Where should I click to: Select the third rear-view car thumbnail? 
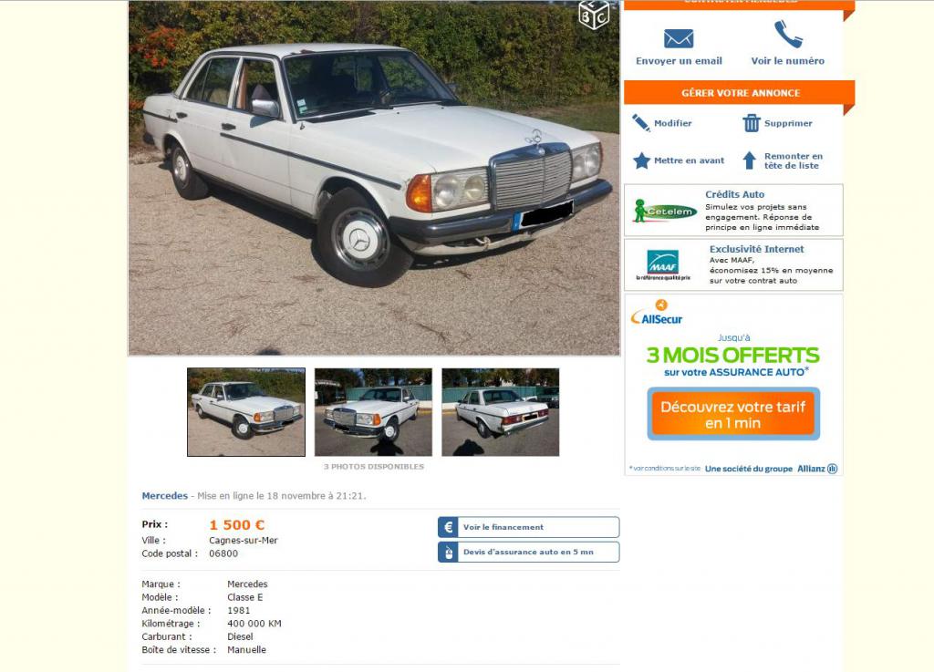501,412
